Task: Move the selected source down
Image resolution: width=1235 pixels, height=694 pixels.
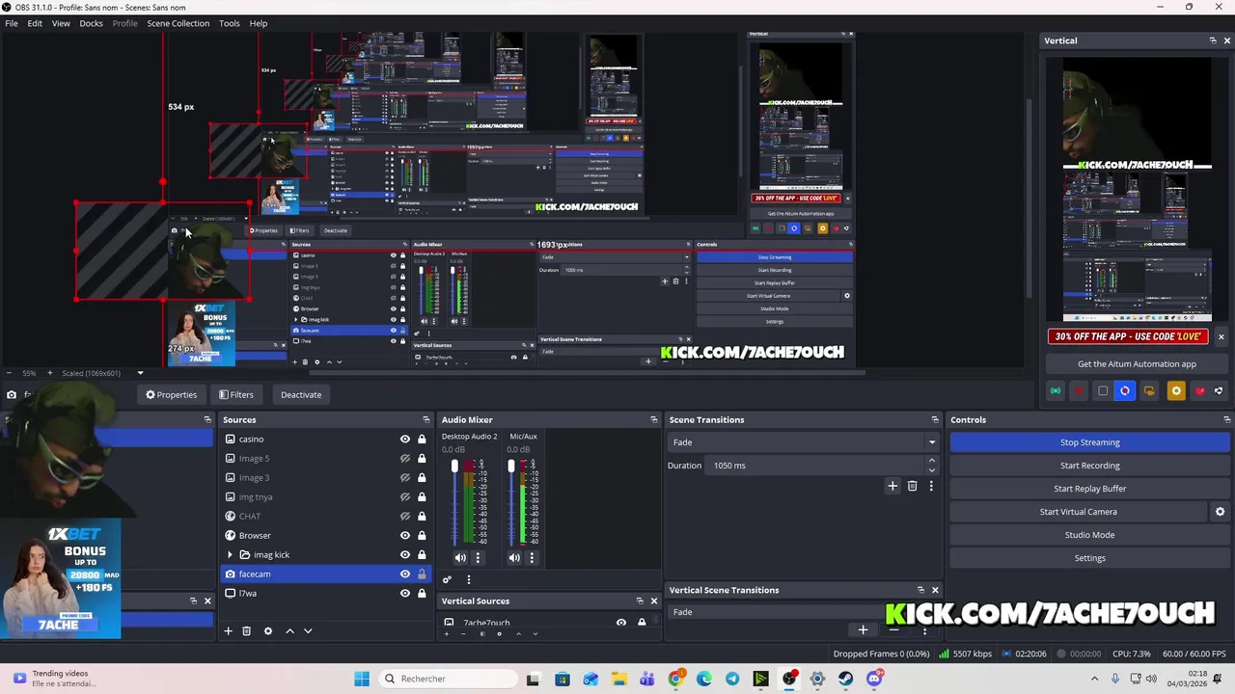Action: (x=308, y=630)
